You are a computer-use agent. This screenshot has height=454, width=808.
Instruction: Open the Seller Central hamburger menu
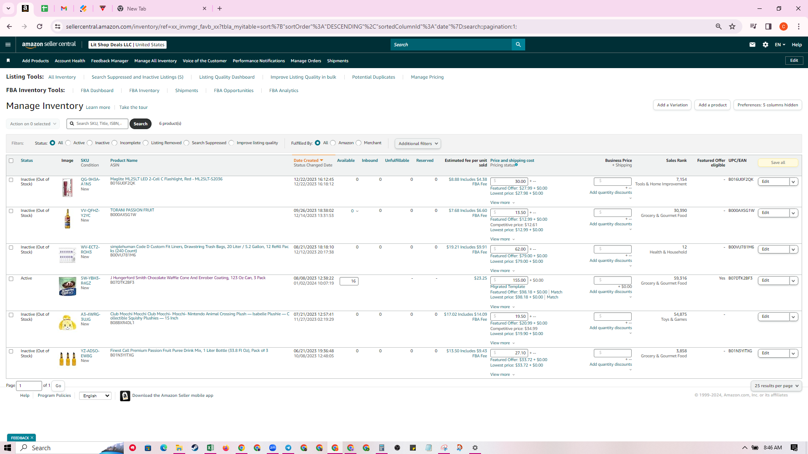(x=8, y=45)
